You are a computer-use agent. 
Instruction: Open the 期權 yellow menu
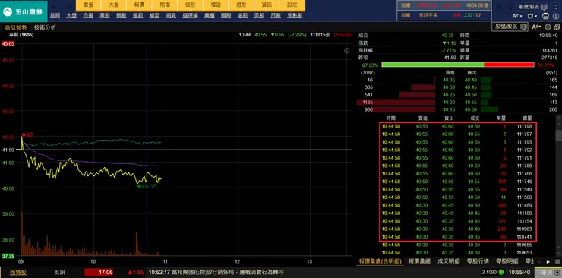[164, 5]
